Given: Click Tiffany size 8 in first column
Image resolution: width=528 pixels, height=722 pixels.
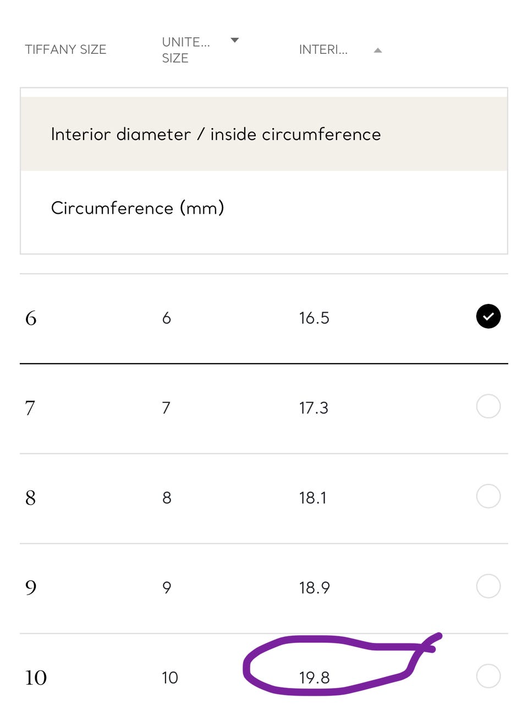Looking at the screenshot, I should point(31,498).
